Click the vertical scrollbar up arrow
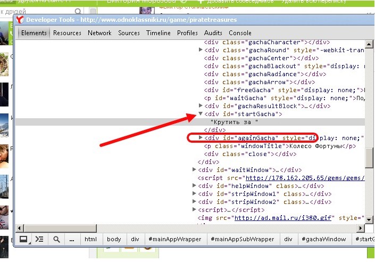This screenshot has height=262, width=375. tap(369, 44)
